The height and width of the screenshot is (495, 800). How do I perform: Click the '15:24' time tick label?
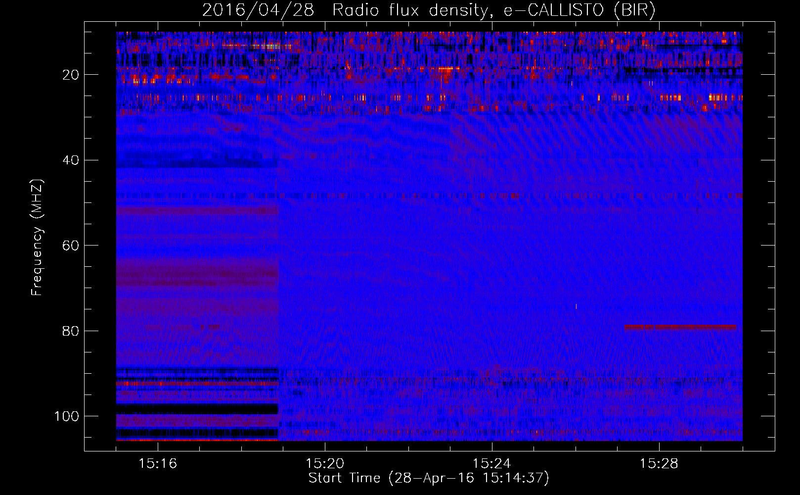pos(492,464)
